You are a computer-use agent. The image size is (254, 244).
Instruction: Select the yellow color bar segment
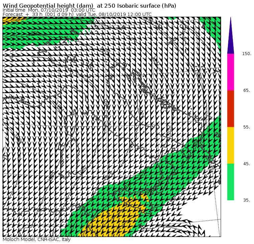click(x=231, y=145)
